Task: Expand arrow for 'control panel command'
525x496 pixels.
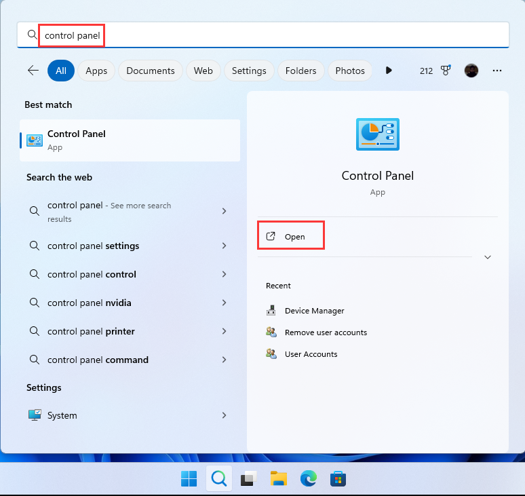Action: coord(225,360)
